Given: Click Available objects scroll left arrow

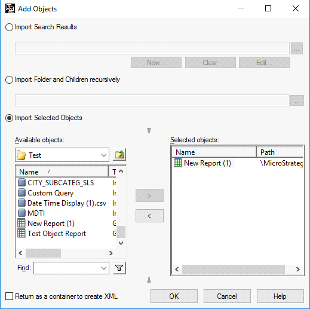Looking at the screenshot, I should click(20, 253).
